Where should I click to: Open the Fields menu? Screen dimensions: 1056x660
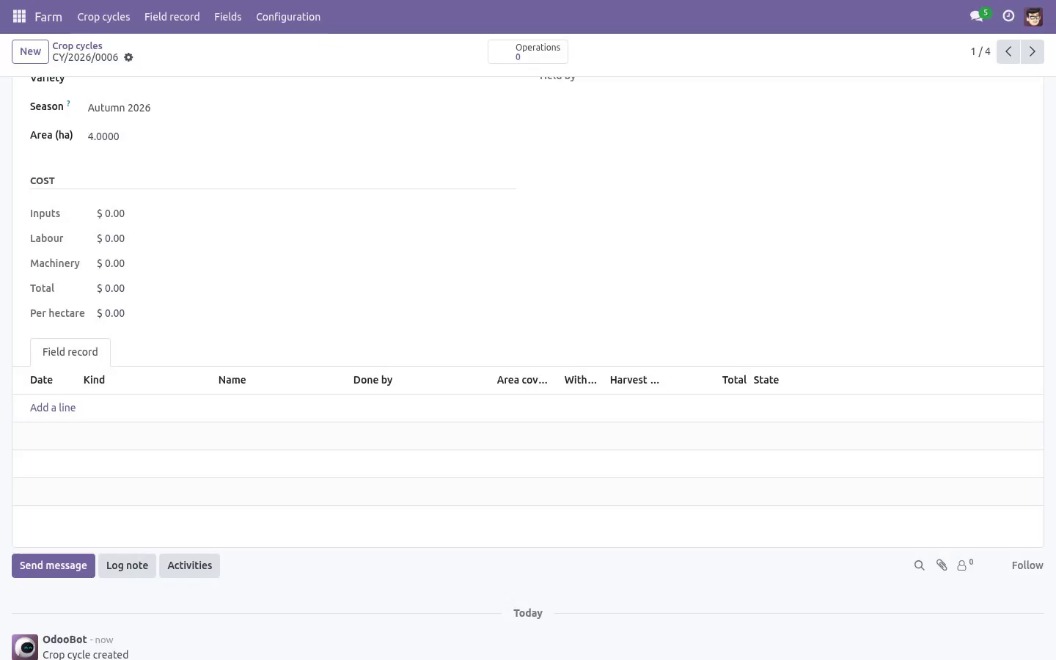[227, 16]
